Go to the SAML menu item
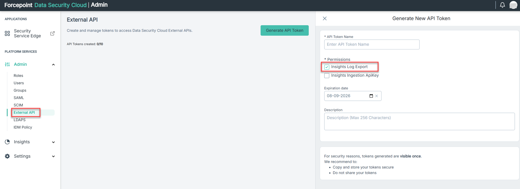This screenshot has height=189, width=520. (x=19, y=98)
